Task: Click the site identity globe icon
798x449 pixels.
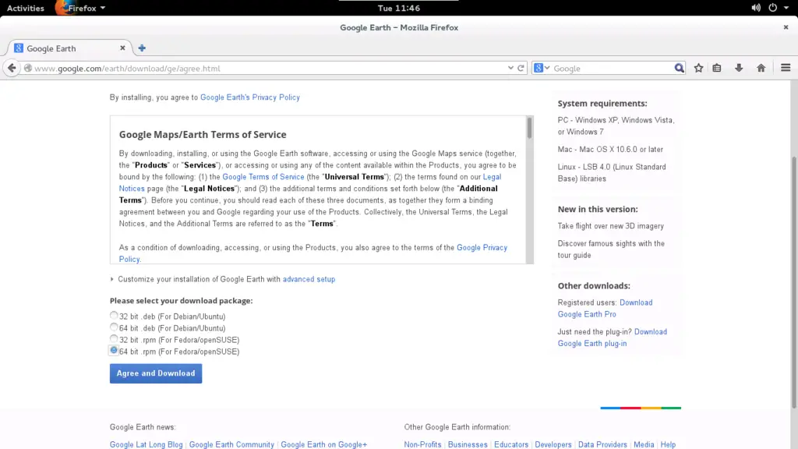Action: (28, 68)
